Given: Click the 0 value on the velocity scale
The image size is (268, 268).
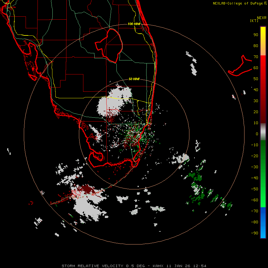Looking at the screenshot, I should pyautogui.click(x=257, y=134).
